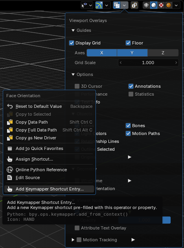184x248 pixels.
Task: Click the Edit Source document icon
Action: tap(10, 178)
